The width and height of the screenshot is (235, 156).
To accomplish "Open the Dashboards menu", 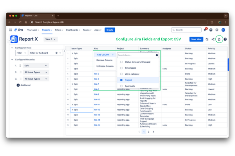I will click(73, 30).
